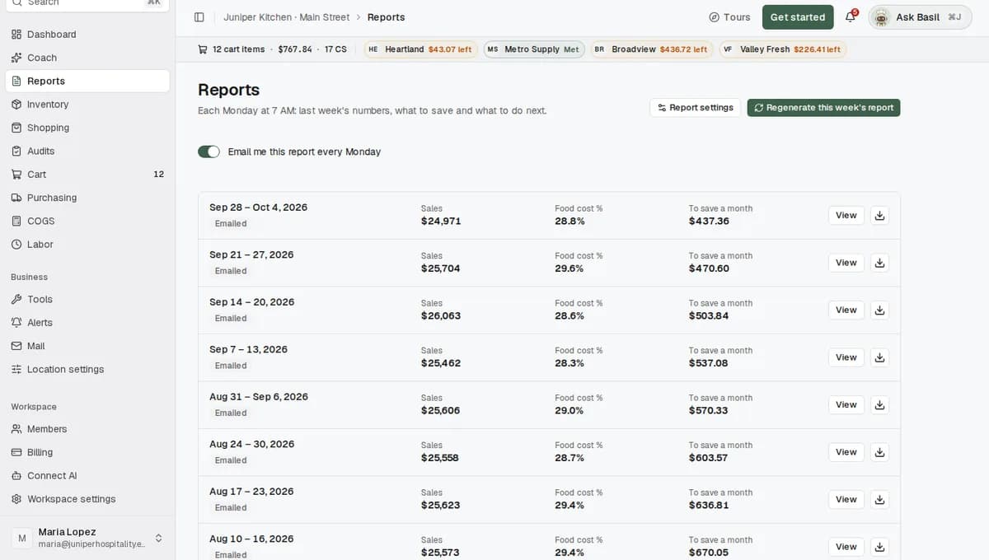Download the Aug 10 – 16 report
Viewport: 989px width, 560px height.
point(879,547)
